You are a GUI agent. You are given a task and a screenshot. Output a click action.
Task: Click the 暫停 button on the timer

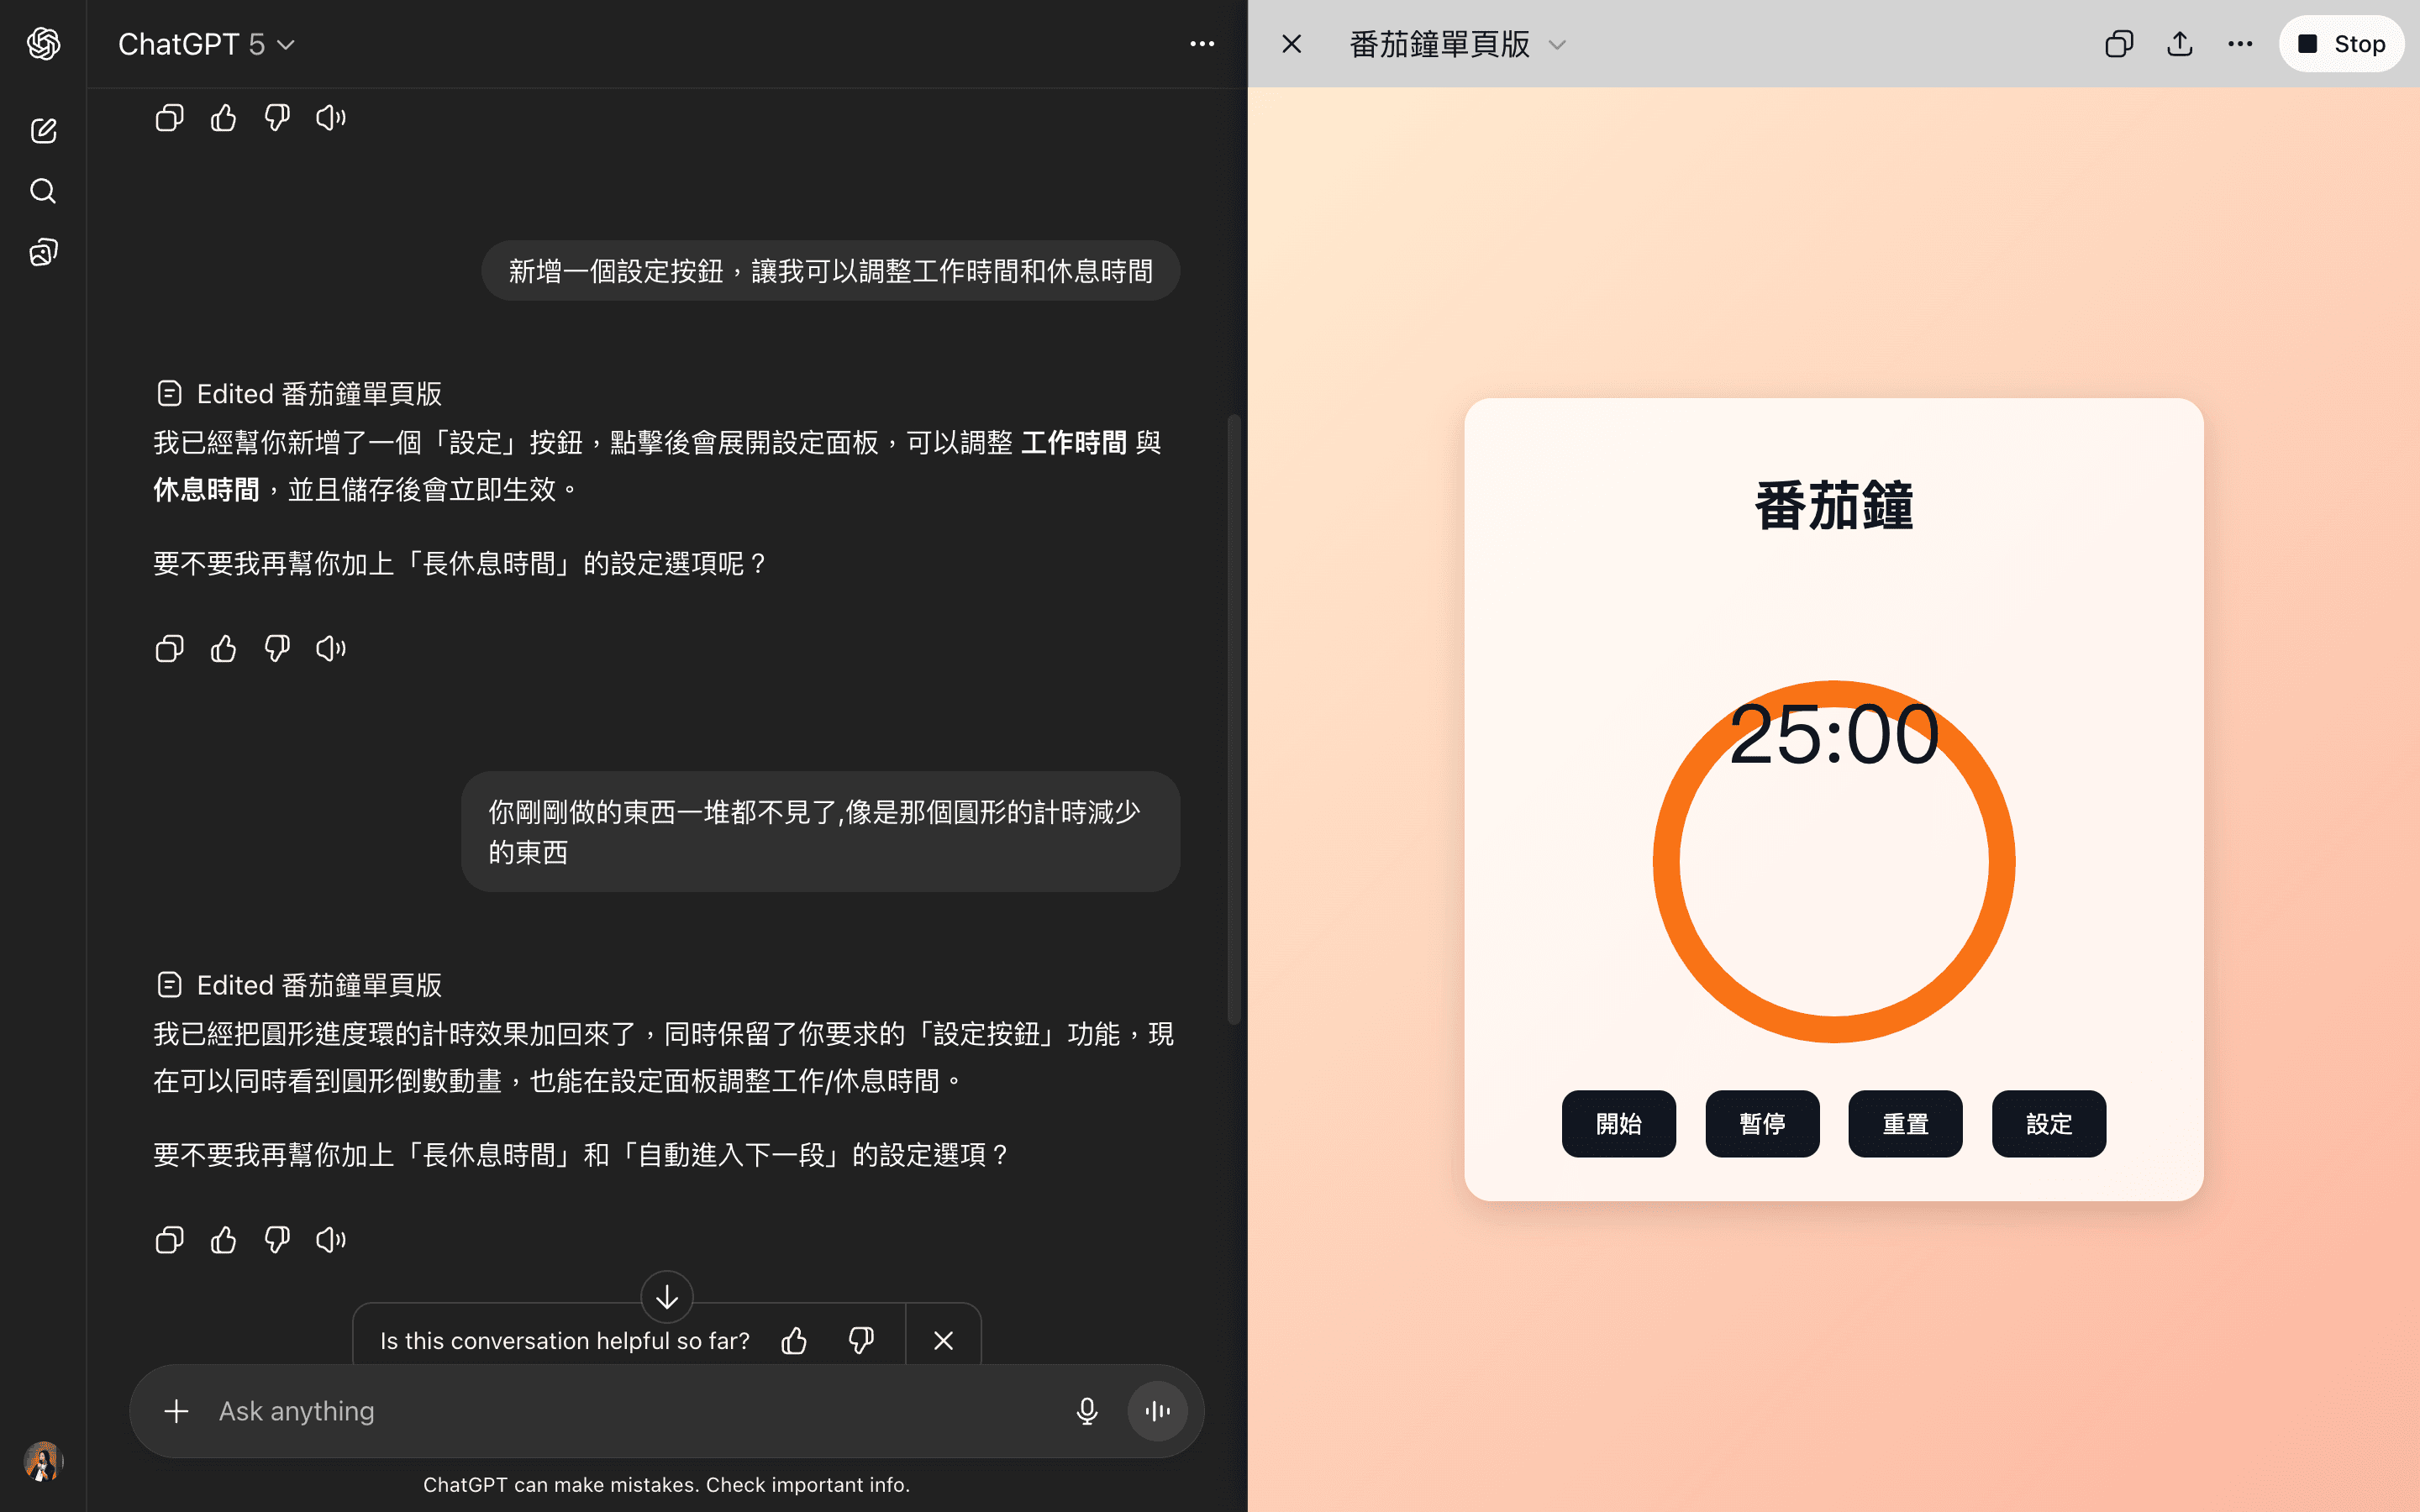point(1762,1124)
